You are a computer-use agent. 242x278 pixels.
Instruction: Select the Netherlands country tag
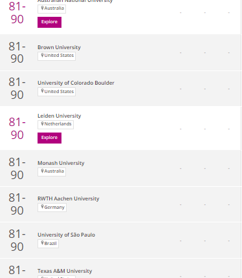[56, 125]
